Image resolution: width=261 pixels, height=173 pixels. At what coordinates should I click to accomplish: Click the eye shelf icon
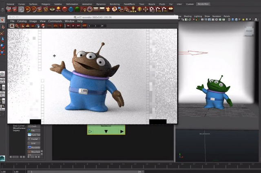click(x=52, y=9)
